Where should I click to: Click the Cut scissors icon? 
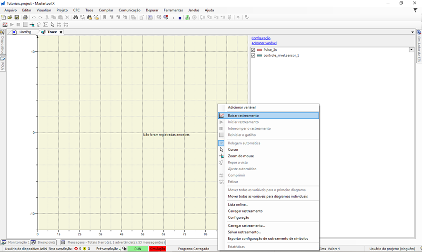point(47,18)
